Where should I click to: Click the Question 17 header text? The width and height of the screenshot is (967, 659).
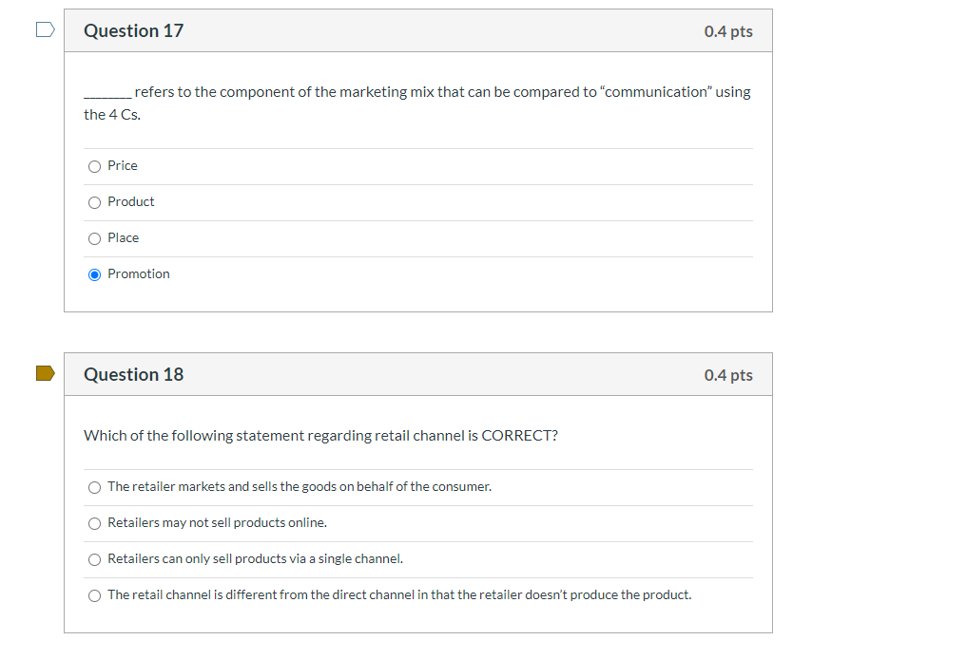pos(133,30)
